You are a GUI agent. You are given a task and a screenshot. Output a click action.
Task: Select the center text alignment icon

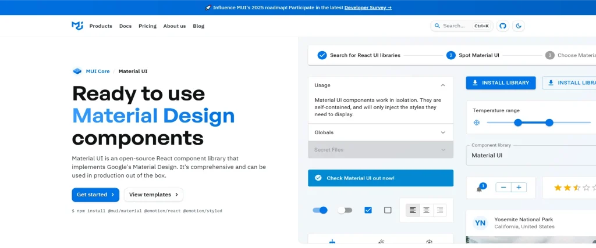[x=426, y=210]
